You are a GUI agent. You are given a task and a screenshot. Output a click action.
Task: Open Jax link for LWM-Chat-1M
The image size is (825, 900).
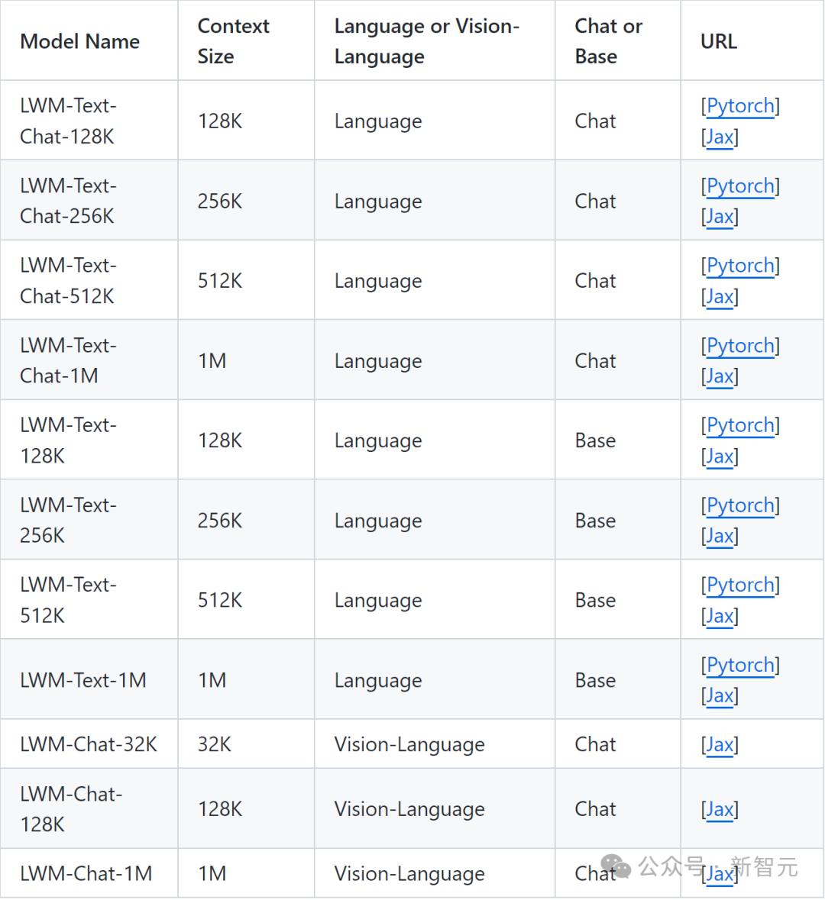(720, 873)
